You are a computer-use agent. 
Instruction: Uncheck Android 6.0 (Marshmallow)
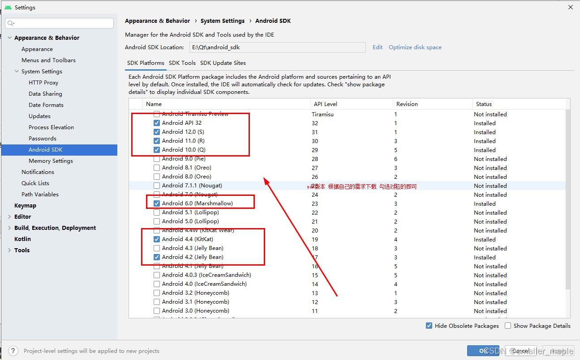[x=157, y=203]
